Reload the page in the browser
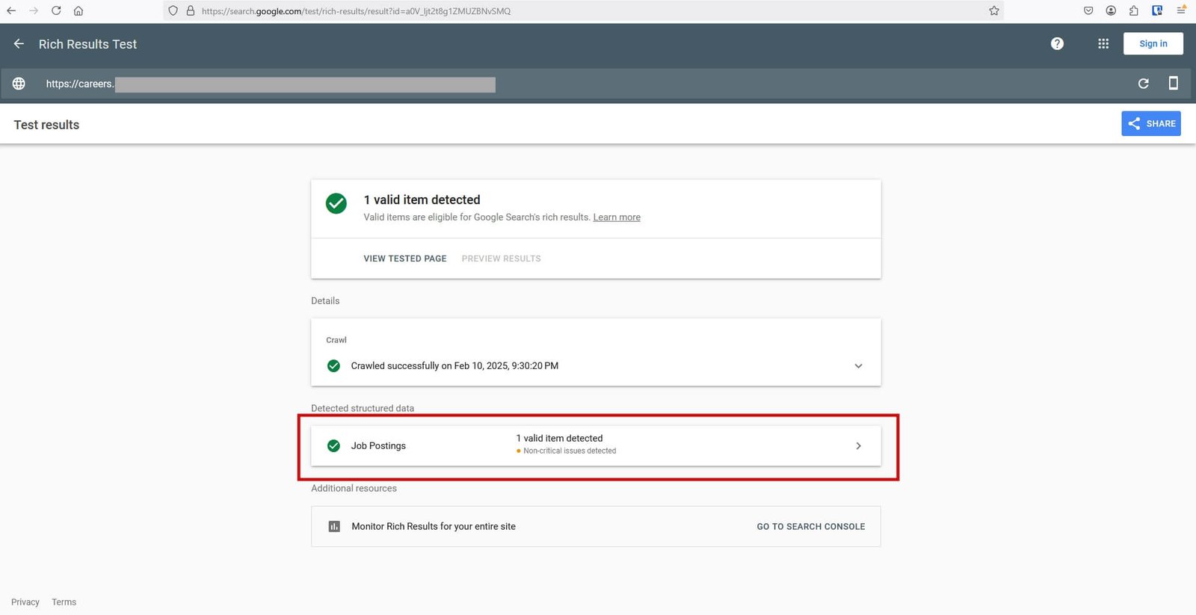 tap(56, 10)
